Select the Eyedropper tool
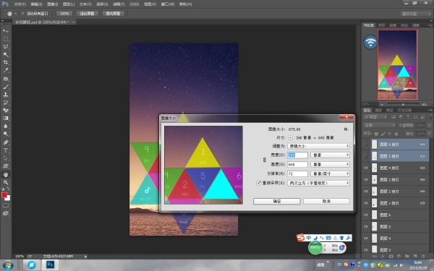 pos(6,70)
